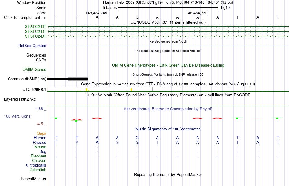
Task: Click the Common dbSNP(155) label
Action: point(27,79)
